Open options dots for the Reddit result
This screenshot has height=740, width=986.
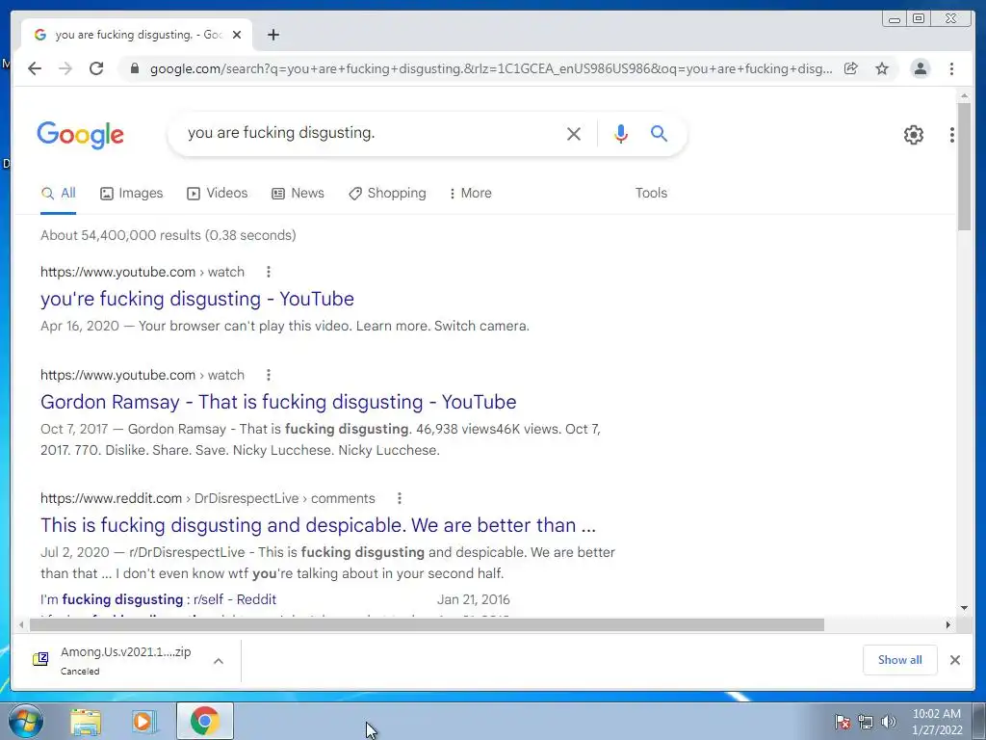coord(400,498)
